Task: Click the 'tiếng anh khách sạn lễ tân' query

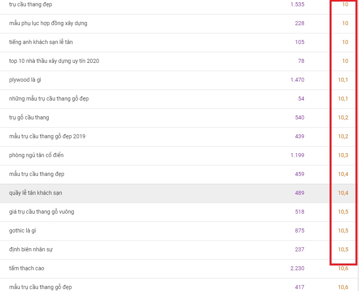Action: (x=41, y=42)
